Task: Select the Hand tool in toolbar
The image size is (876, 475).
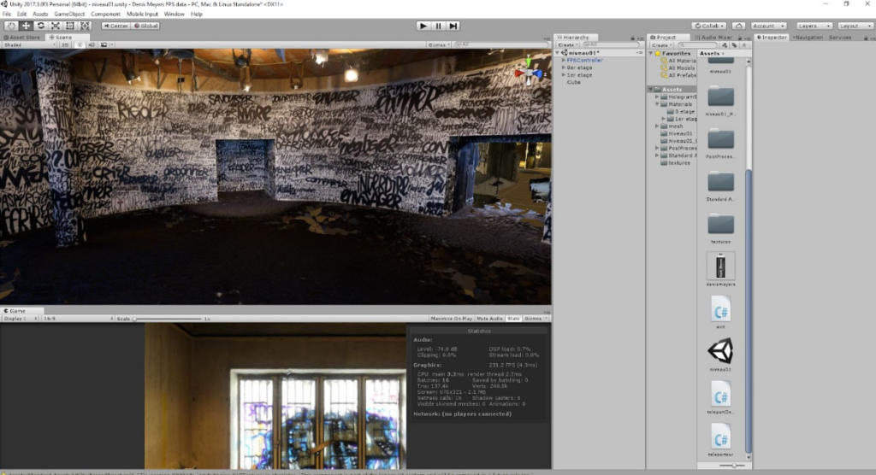Action: coord(11,26)
